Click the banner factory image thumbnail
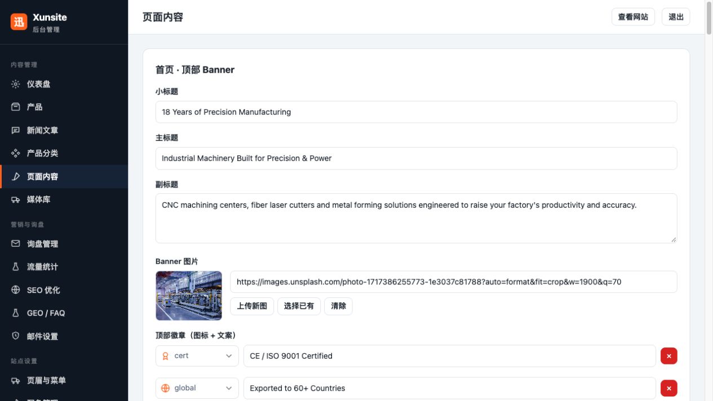The image size is (713, 401). click(x=189, y=296)
